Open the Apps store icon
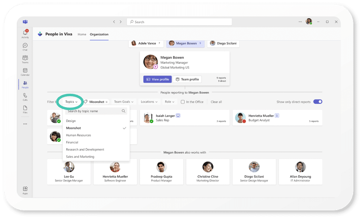This screenshot has height=219, width=362. point(25,190)
